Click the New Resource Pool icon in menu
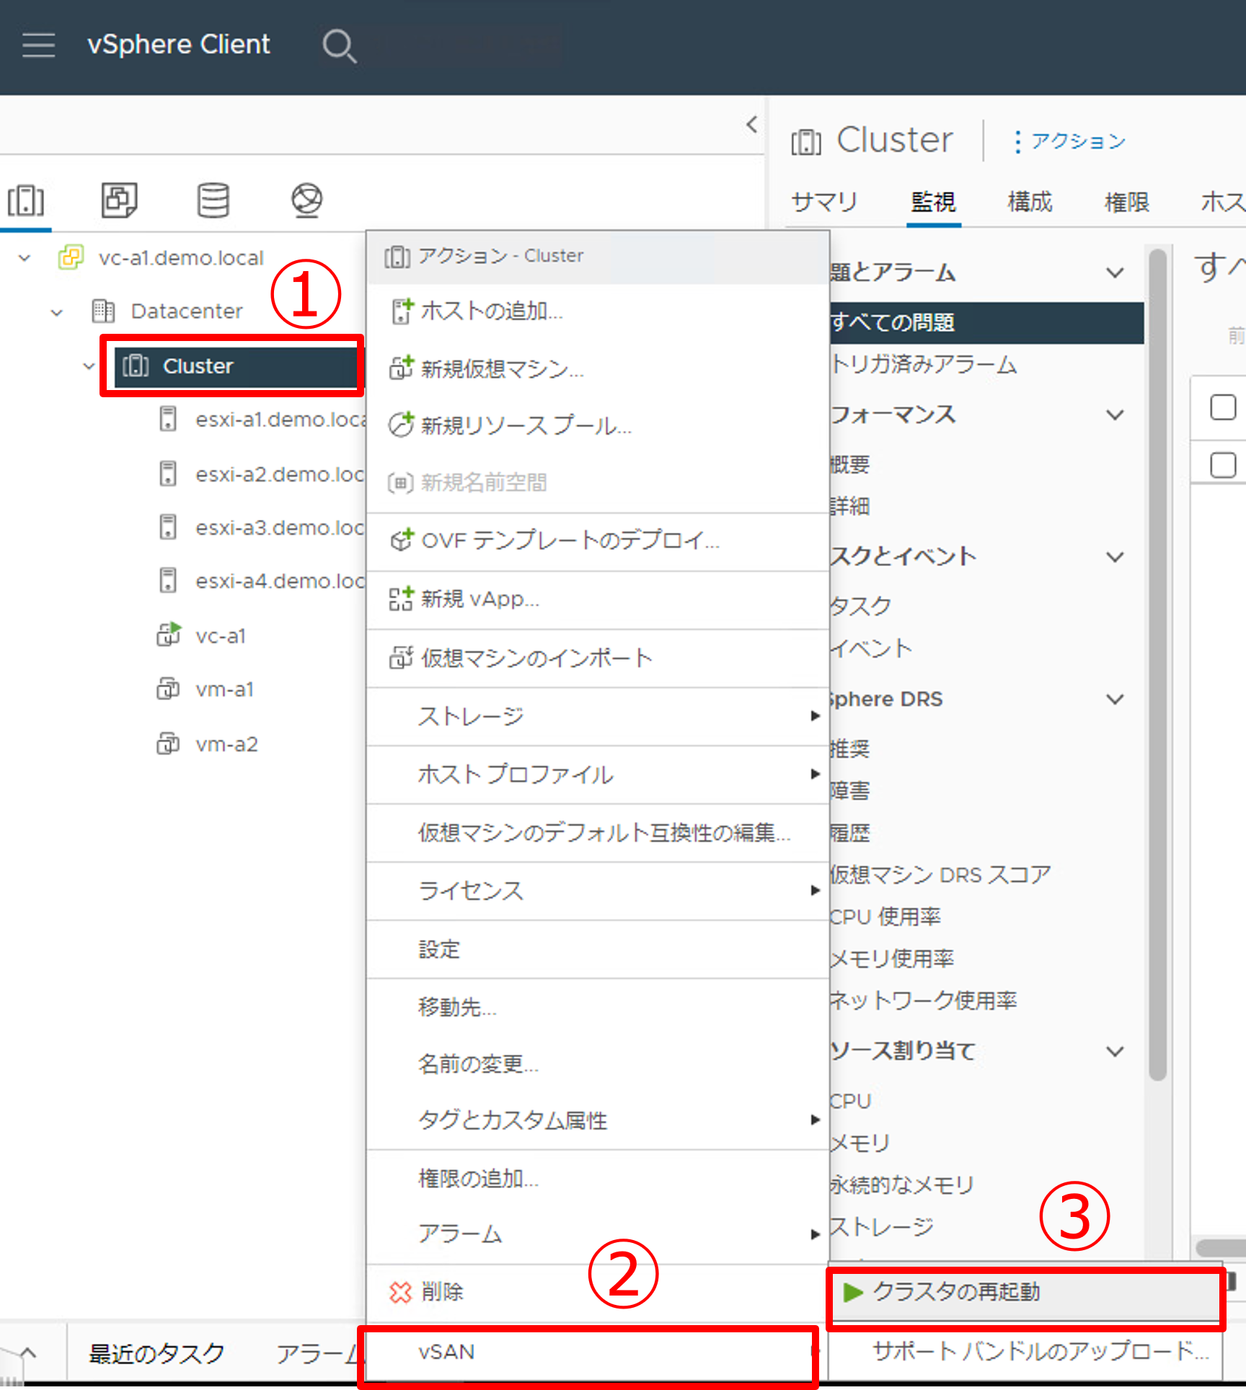 (402, 425)
